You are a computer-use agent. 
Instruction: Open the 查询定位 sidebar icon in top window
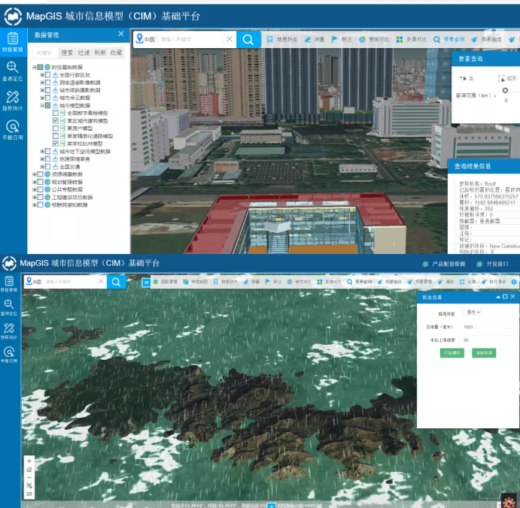(x=12, y=71)
